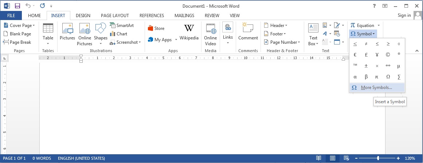Screen dimensions: 423x163
Task: Insert a SmartArt graphic
Action: tap(122, 26)
